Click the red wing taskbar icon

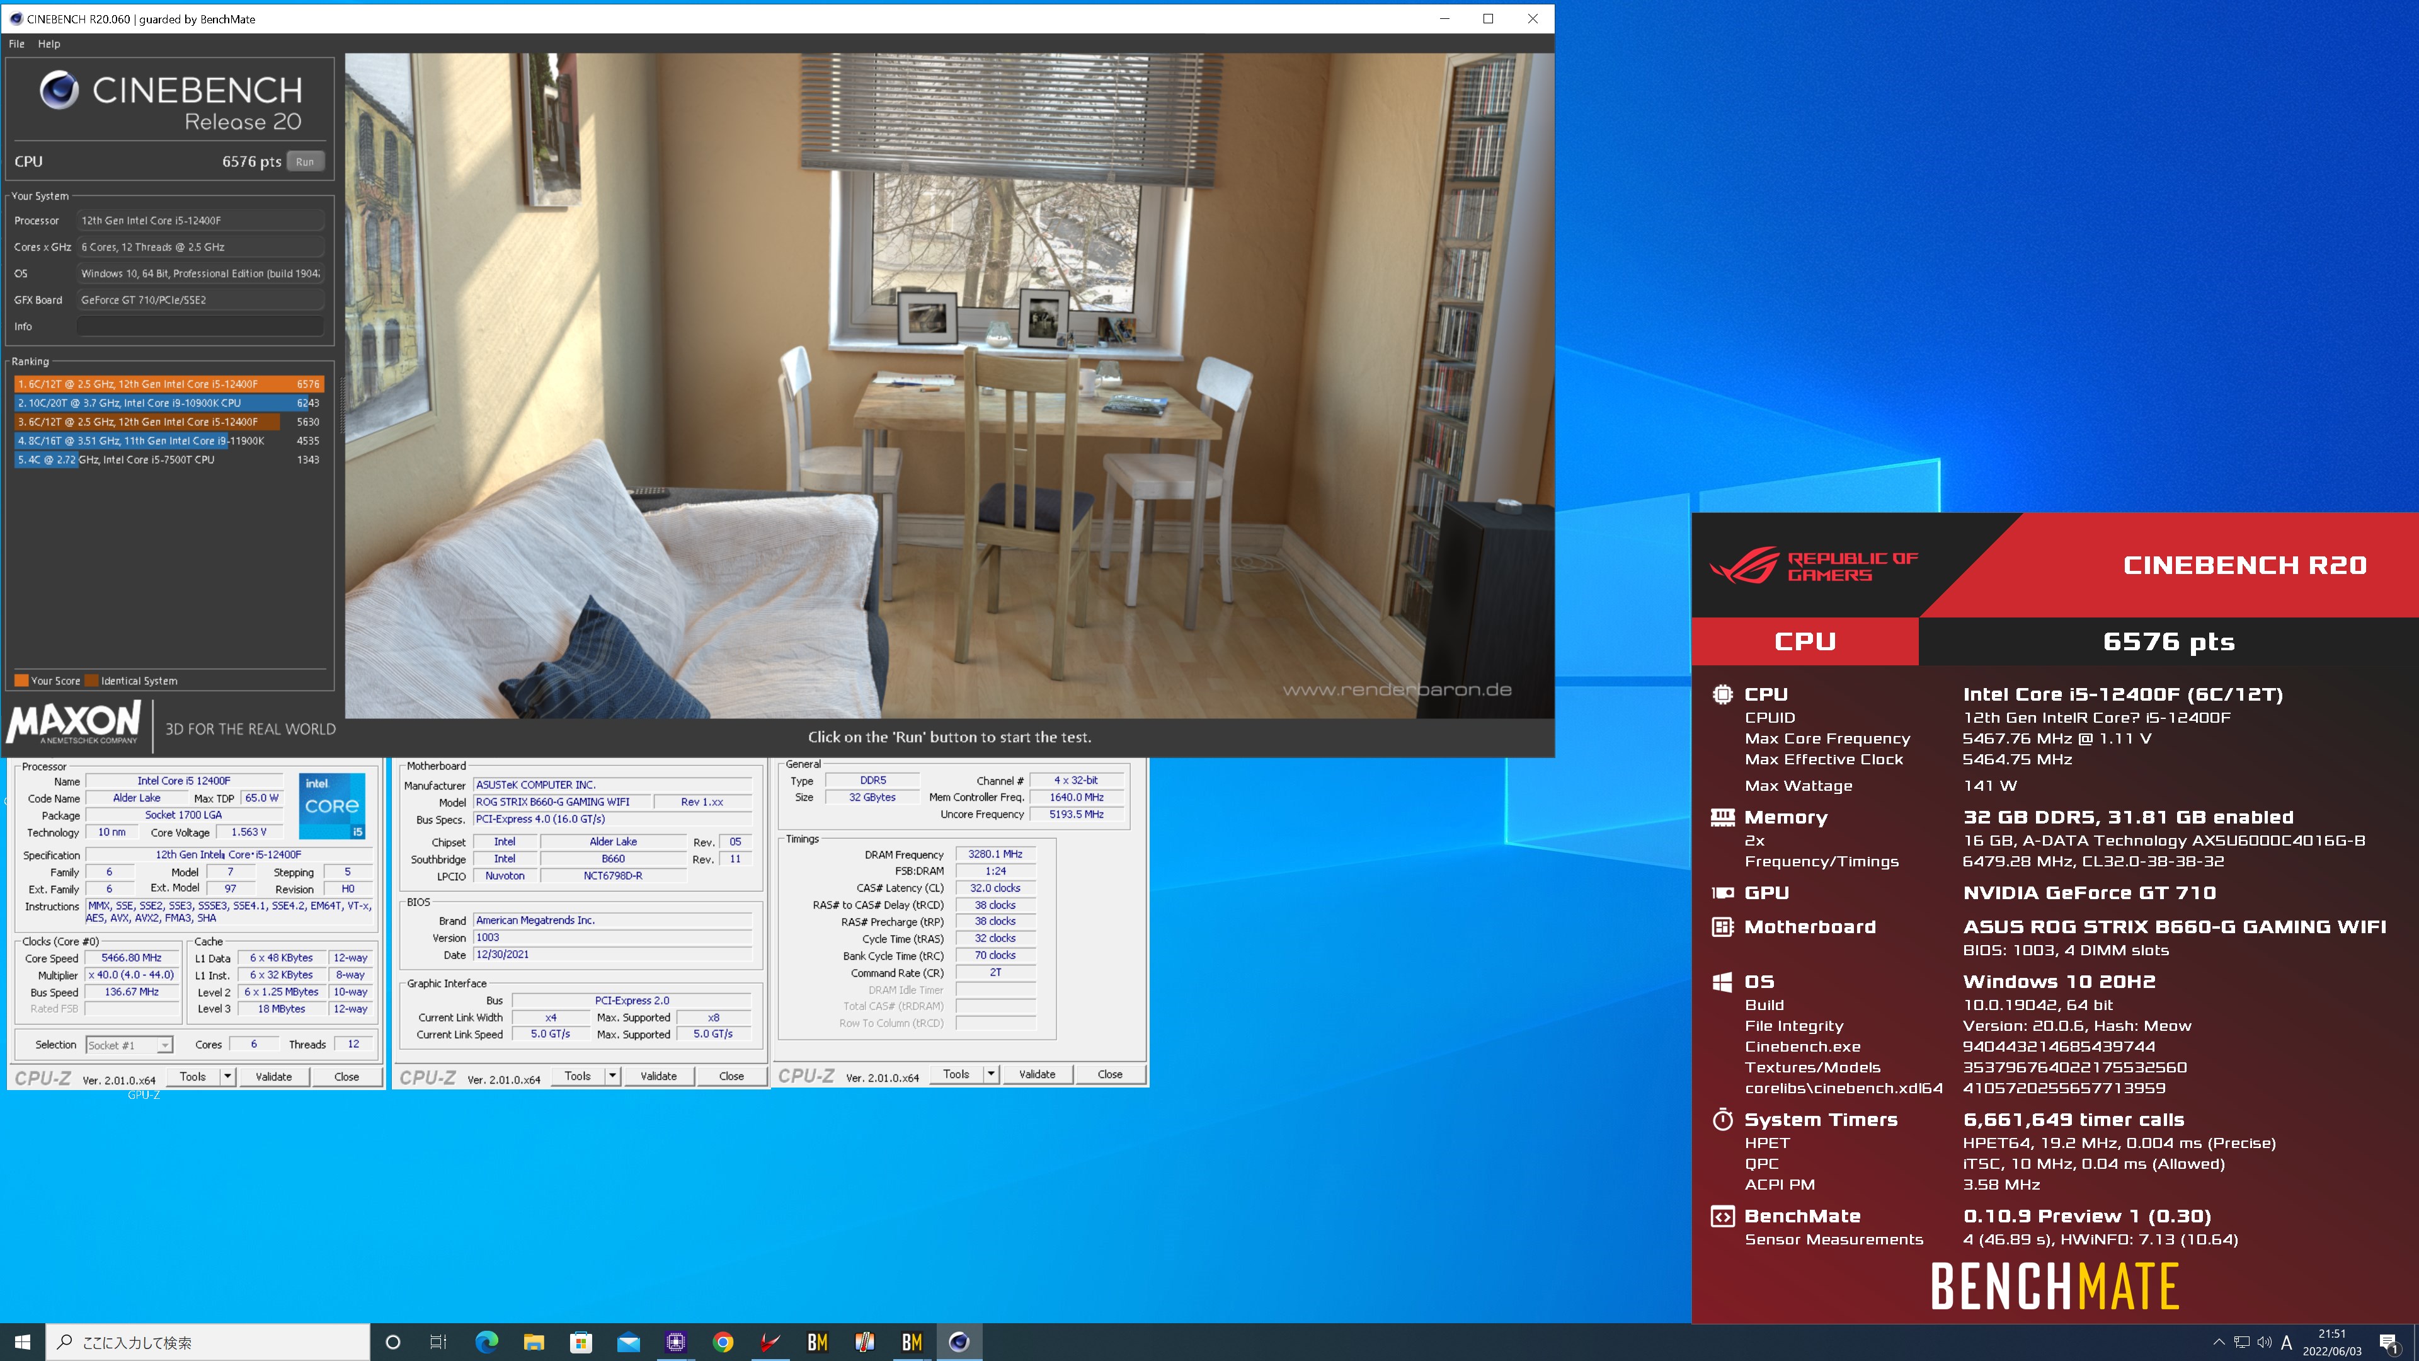[770, 1342]
